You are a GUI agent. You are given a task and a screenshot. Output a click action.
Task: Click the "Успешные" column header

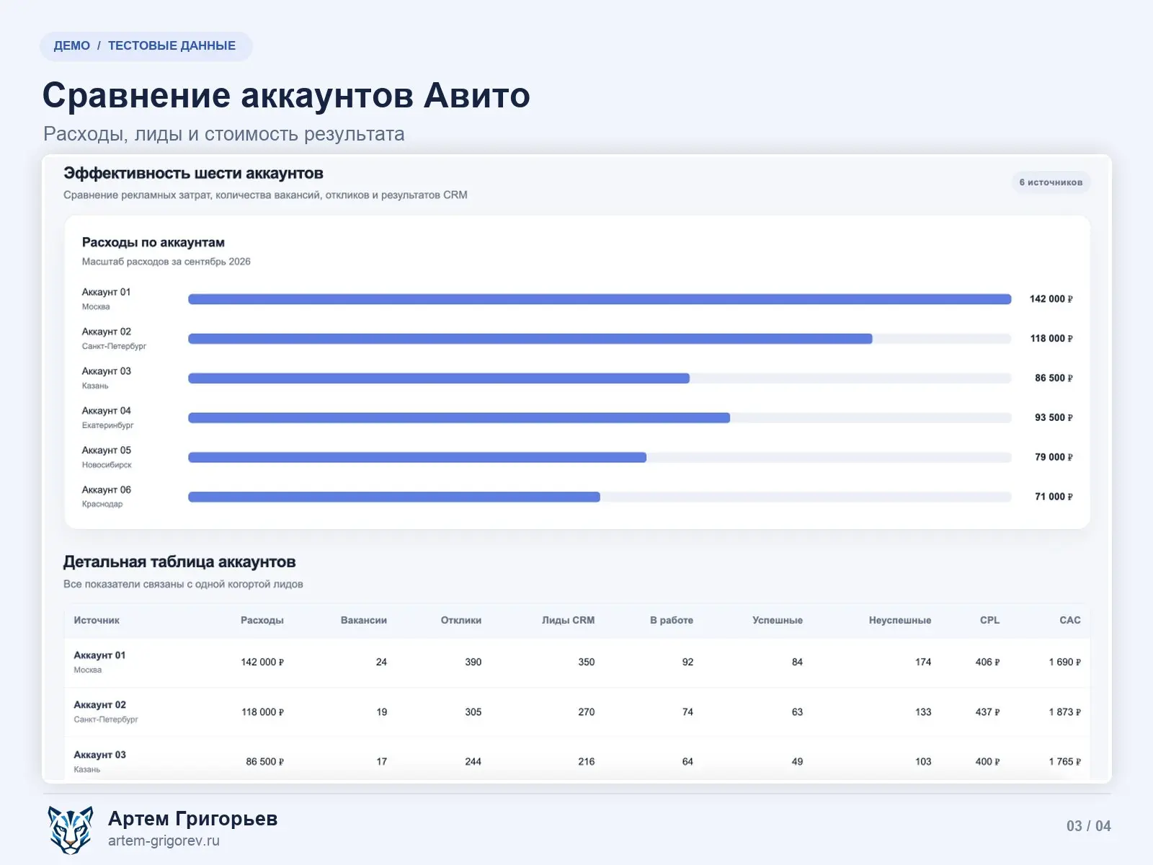(778, 620)
